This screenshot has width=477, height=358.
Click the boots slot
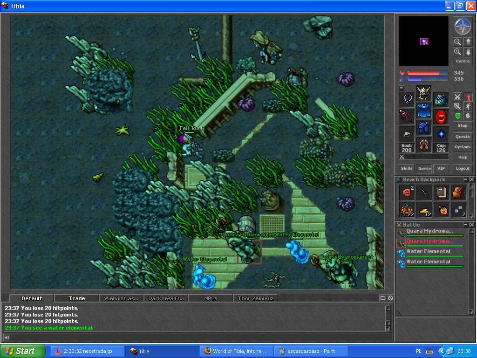pyautogui.click(x=424, y=145)
